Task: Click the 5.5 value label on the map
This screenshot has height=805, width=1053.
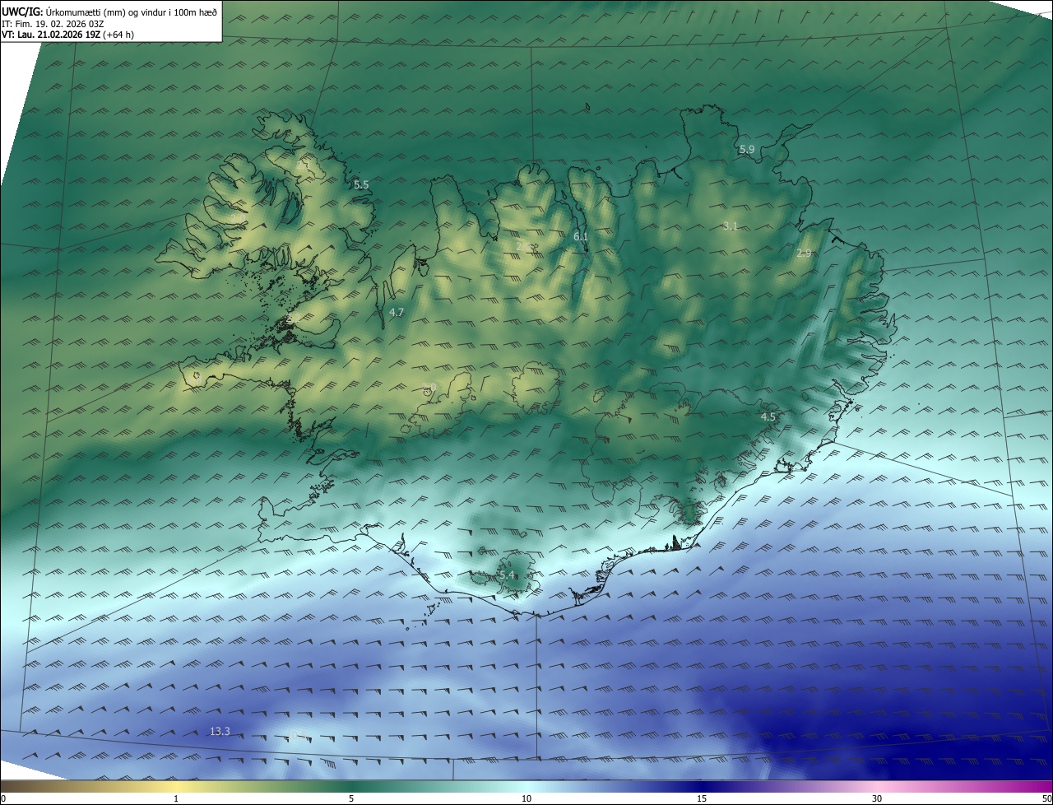Action: (x=361, y=185)
